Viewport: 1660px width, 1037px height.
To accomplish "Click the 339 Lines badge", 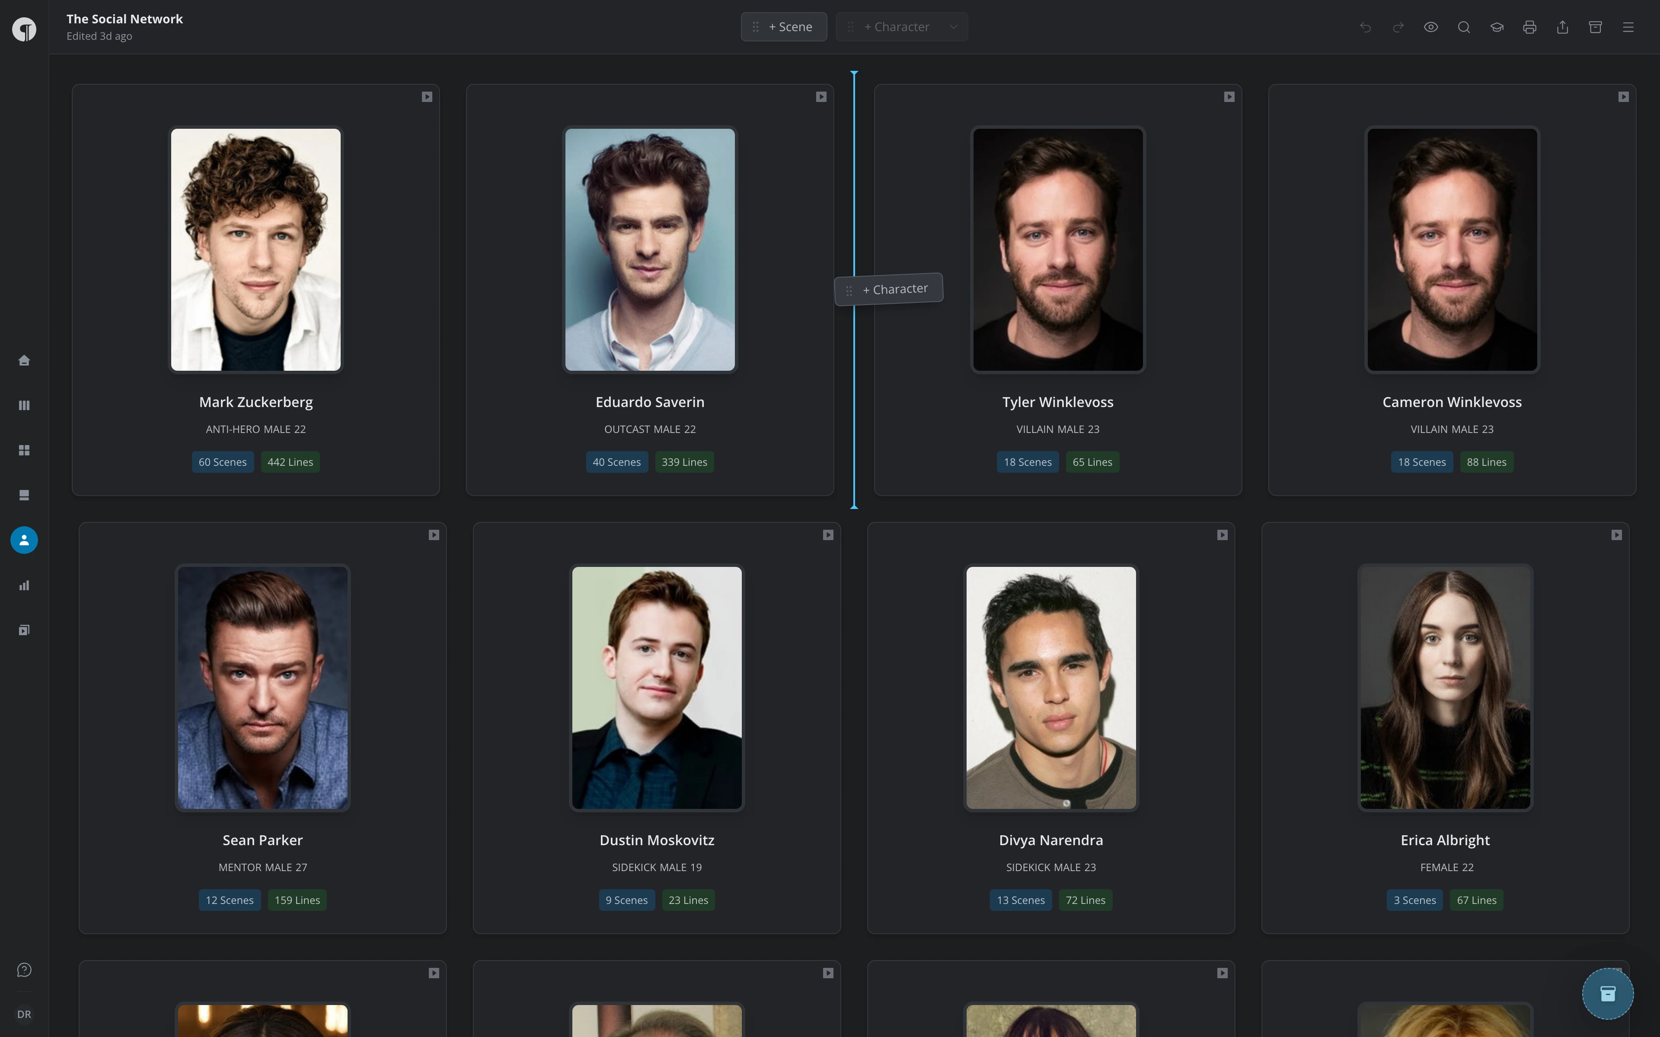I will (x=685, y=462).
